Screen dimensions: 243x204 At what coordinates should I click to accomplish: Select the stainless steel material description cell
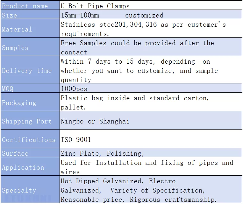(150, 29)
